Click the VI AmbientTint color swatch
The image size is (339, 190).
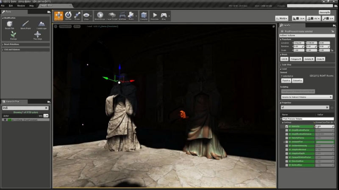coord(325,142)
